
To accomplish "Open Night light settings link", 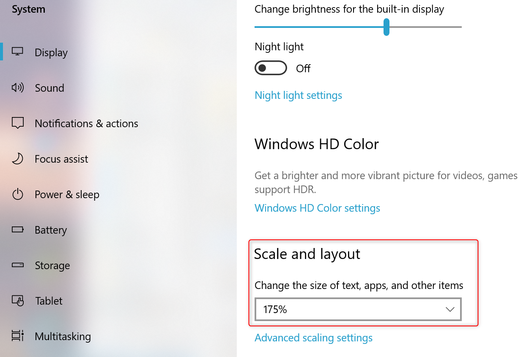I will (x=298, y=95).
